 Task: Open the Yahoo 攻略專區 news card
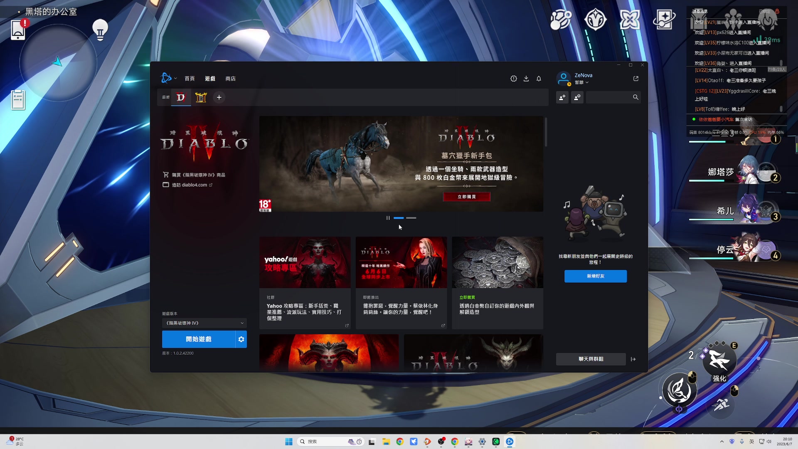305,283
